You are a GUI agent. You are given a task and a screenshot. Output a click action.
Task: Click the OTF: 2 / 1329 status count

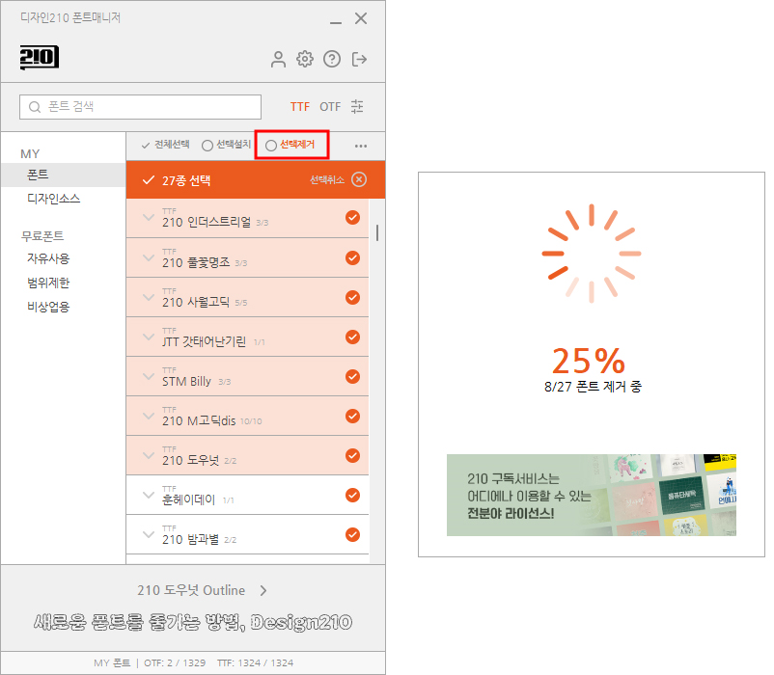175,662
